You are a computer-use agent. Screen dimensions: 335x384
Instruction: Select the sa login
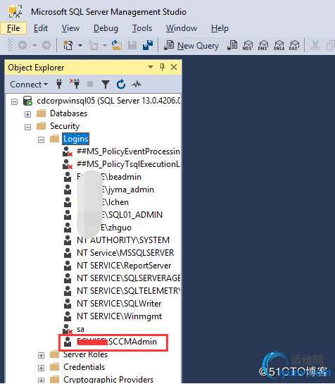click(80, 329)
